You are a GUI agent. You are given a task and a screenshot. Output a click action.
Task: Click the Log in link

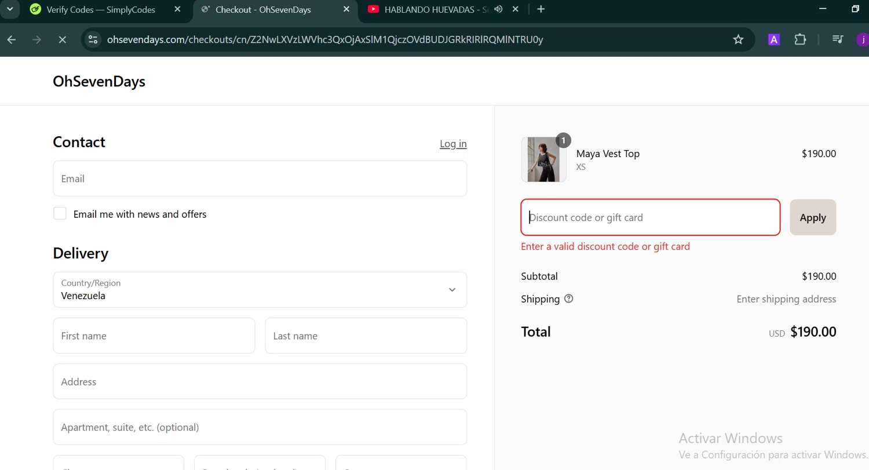(453, 144)
